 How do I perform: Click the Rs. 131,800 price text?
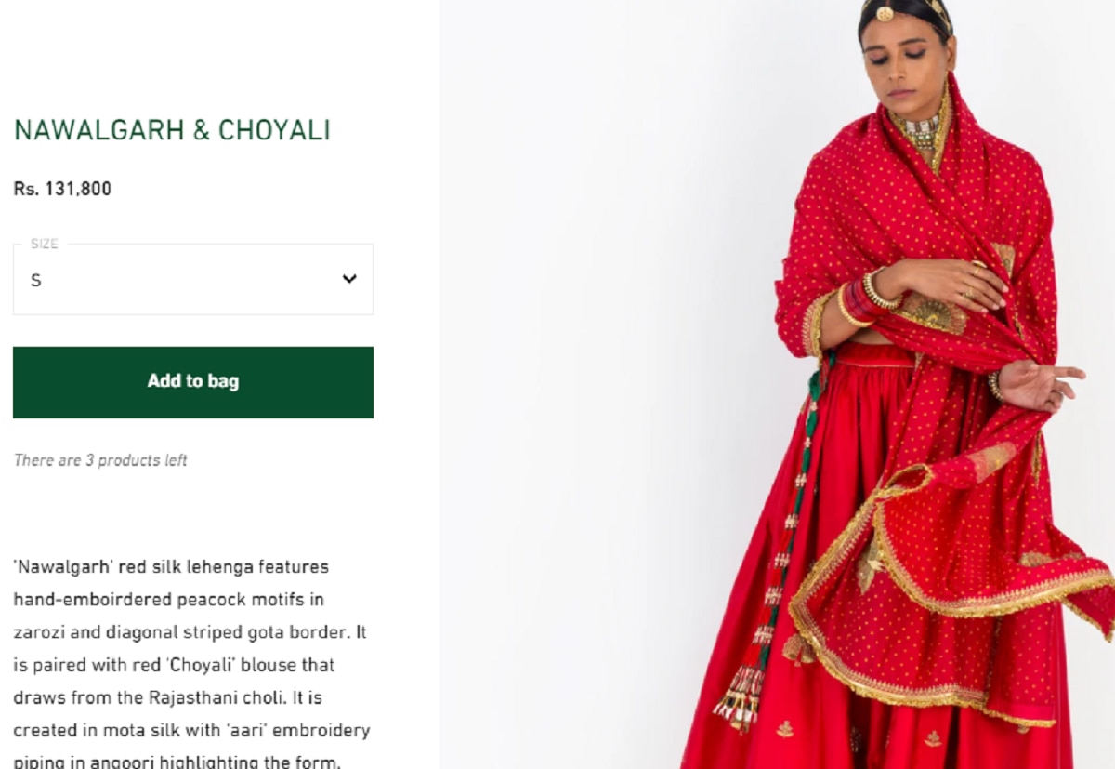[62, 189]
